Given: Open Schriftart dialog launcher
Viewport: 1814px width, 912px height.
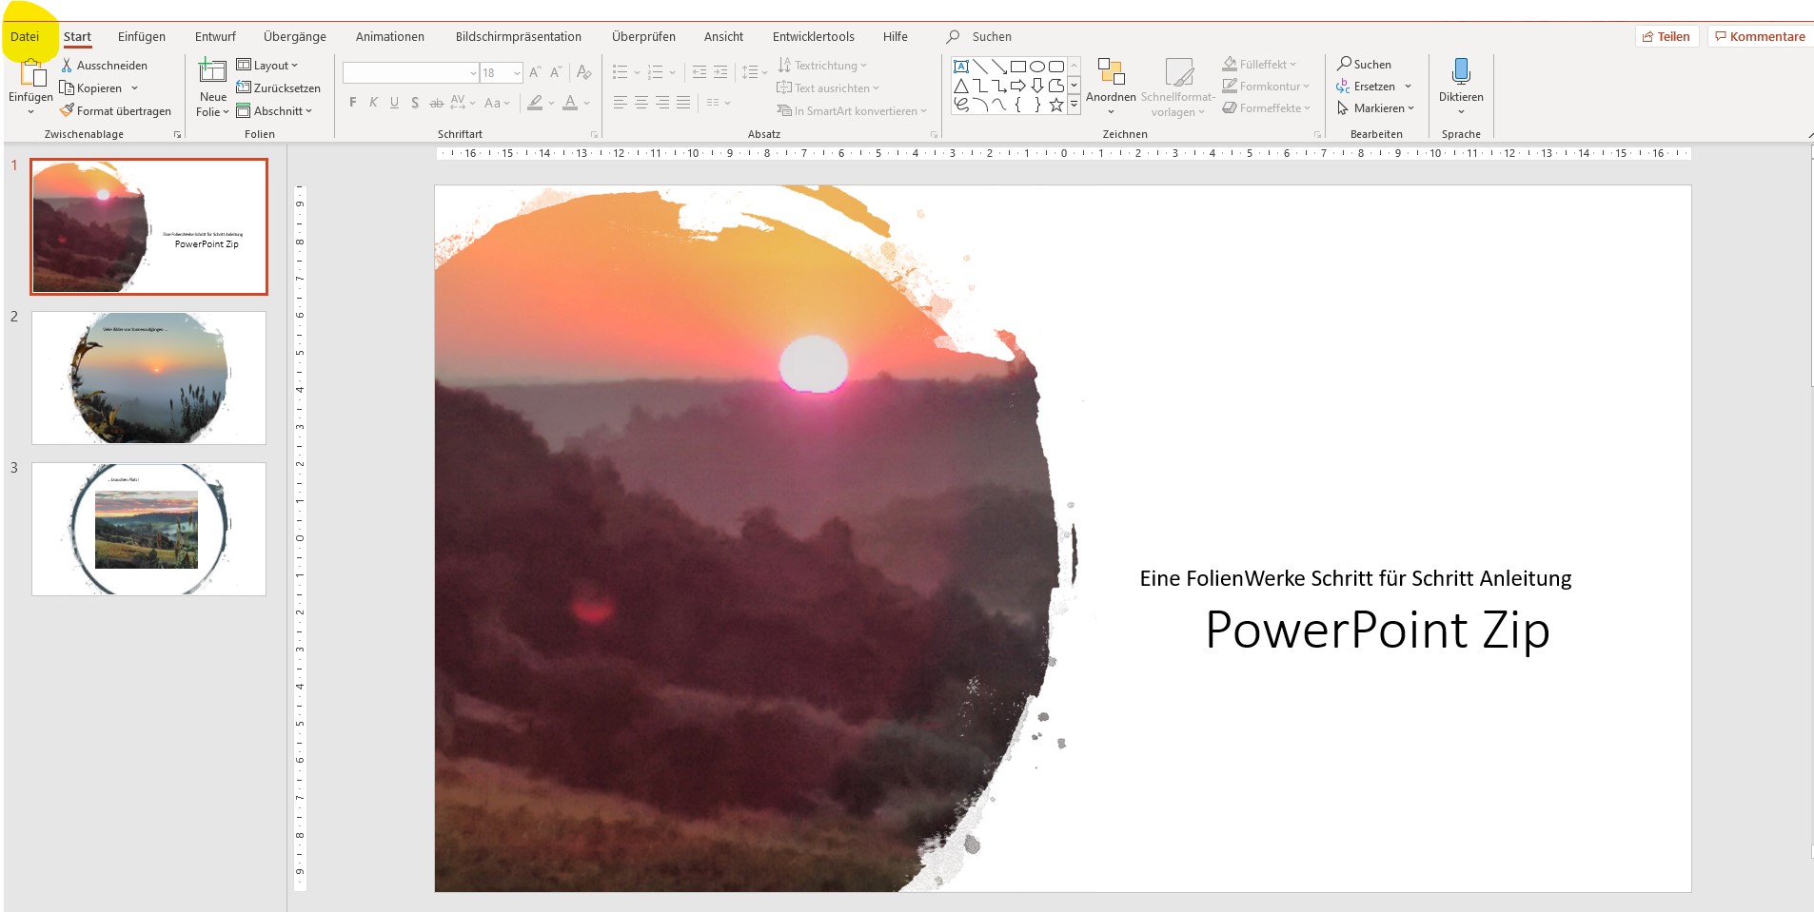Looking at the screenshot, I should click(595, 134).
